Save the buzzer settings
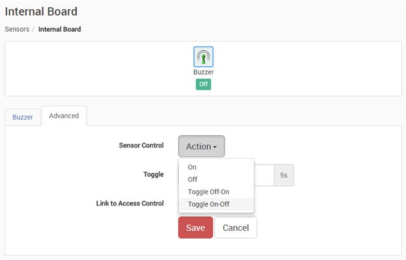Image resolution: width=406 pixels, height=260 pixels. [195, 227]
